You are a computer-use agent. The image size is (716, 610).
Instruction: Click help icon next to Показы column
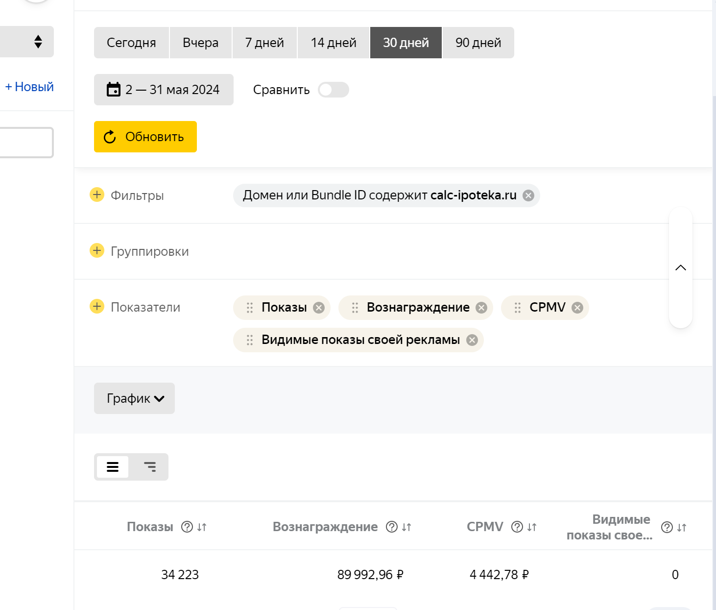187,527
